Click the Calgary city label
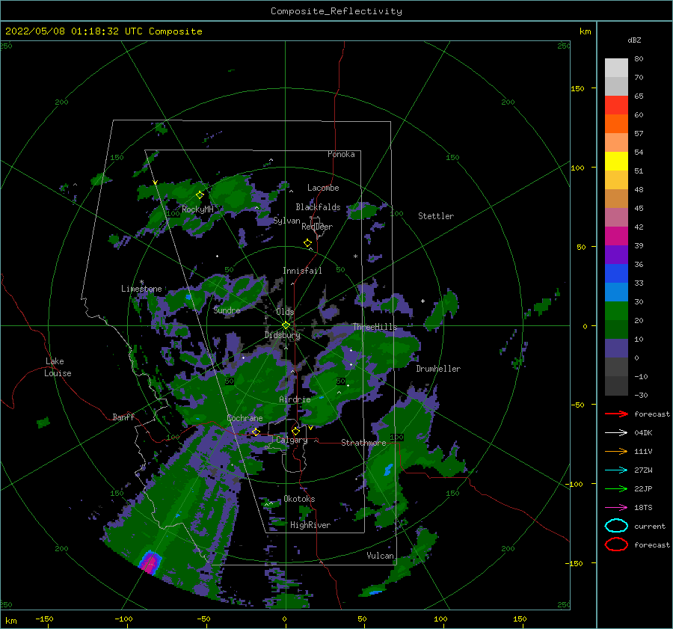Screen dimensions: 673x629 292,440
